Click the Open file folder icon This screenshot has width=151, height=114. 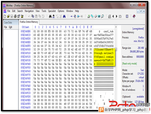point(8,16)
